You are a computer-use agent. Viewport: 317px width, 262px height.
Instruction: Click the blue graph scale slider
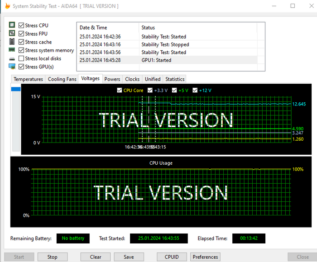(16, 89)
